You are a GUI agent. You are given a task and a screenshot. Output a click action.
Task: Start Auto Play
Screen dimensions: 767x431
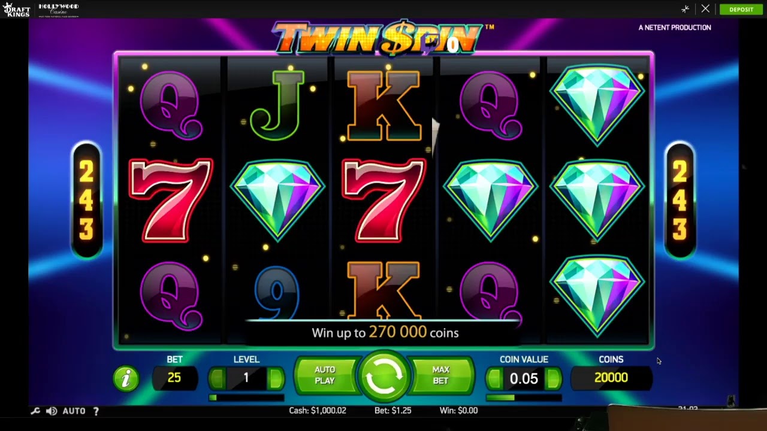pyautogui.click(x=325, y=375)
